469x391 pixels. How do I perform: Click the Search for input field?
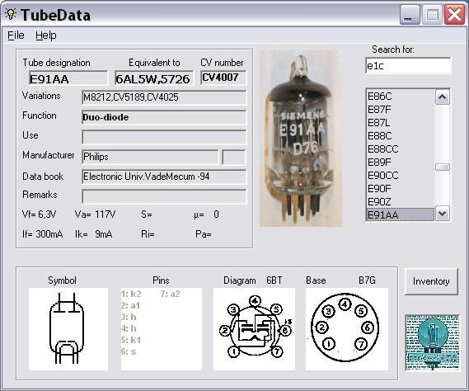pyautogui.click(x=408, y=65)
